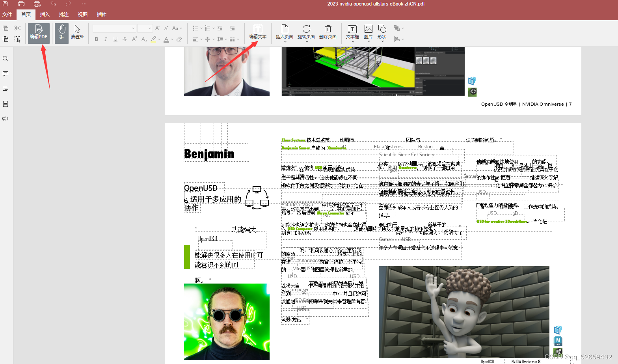Click the decrease indent icon
This screenshot has width=618, height=364.
coord(220,28)
